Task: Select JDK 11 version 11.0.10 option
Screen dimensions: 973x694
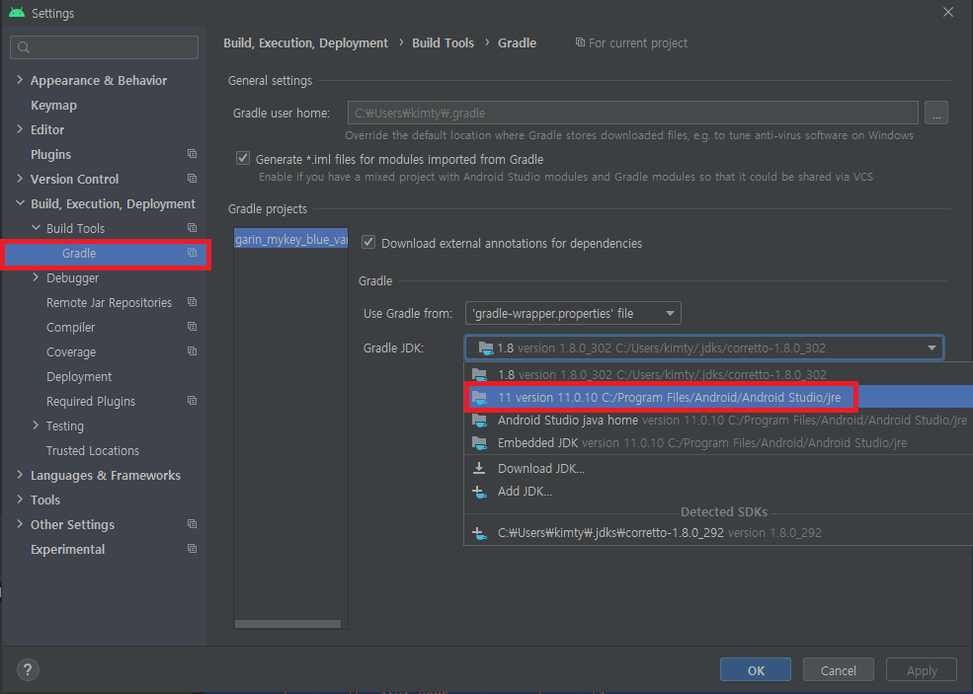Action: coord(718,398)
